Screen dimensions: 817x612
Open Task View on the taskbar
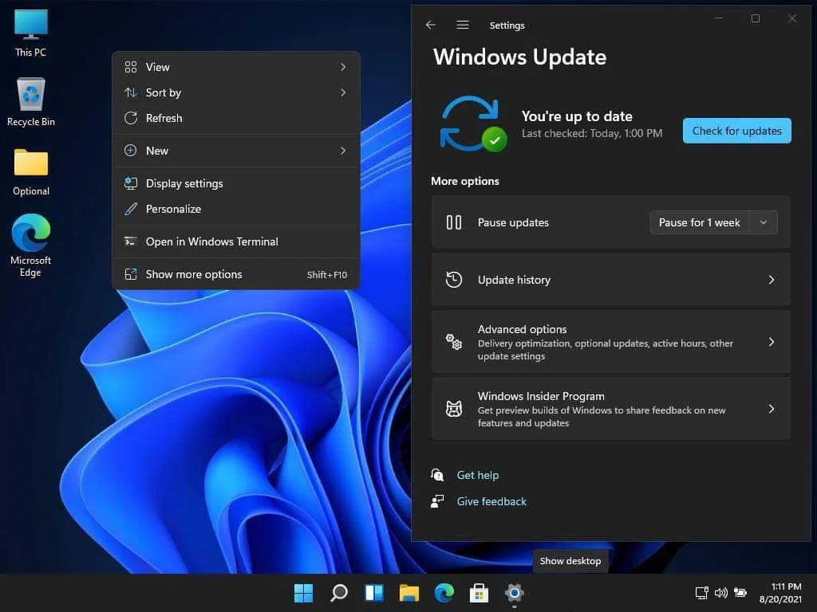click(x=373, y=593)
